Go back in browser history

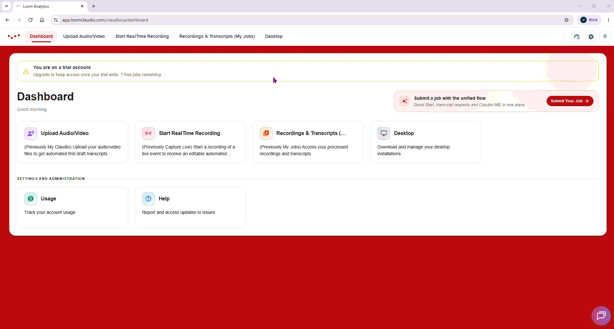pos(7,20)
